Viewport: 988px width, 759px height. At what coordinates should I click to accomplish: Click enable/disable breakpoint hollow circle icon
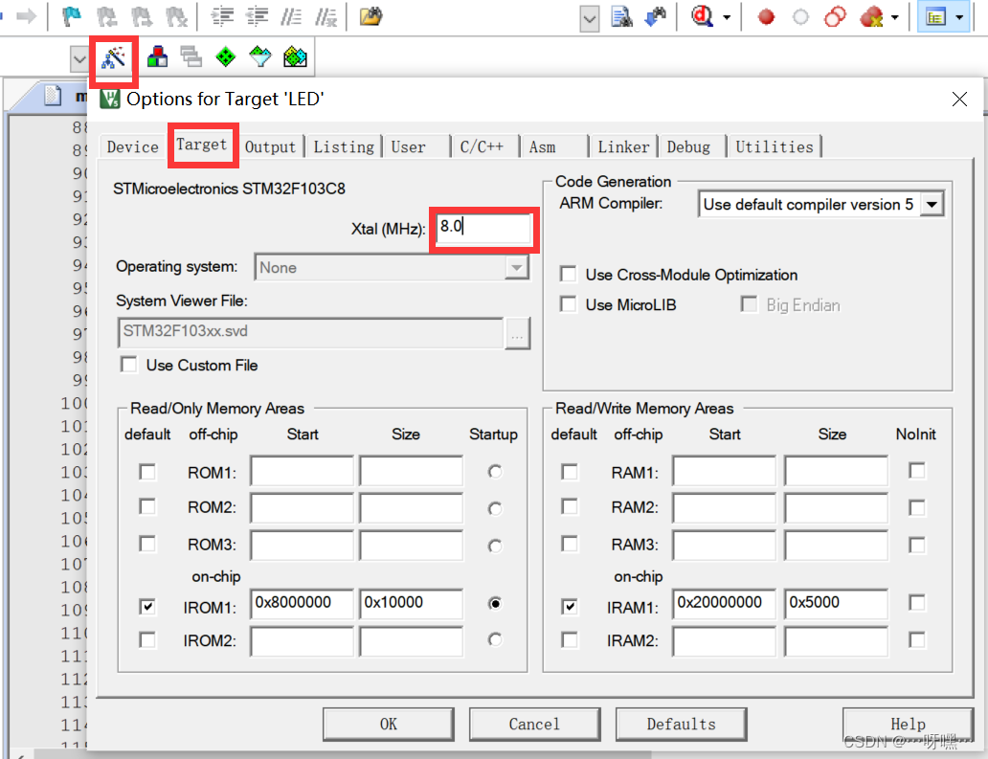point(800,17)
